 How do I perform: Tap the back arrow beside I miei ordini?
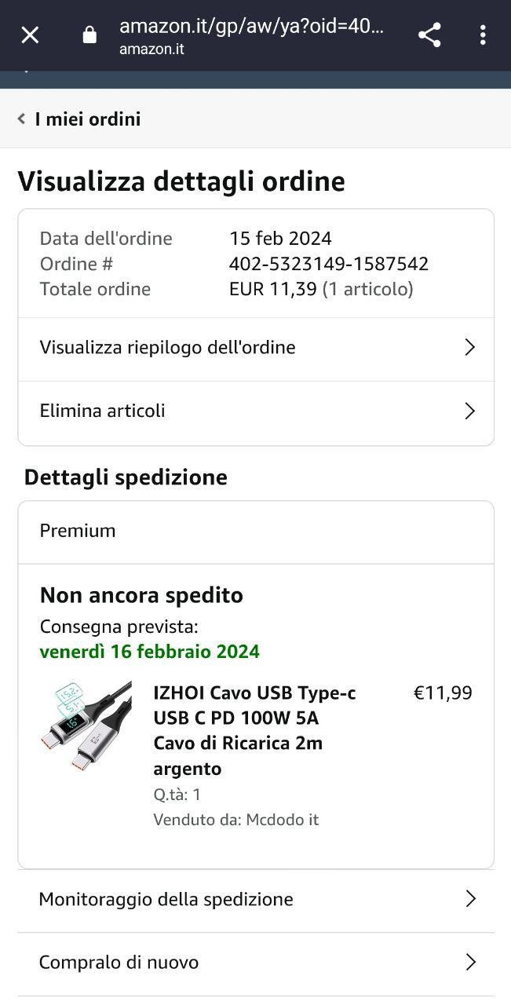[21, 119]
